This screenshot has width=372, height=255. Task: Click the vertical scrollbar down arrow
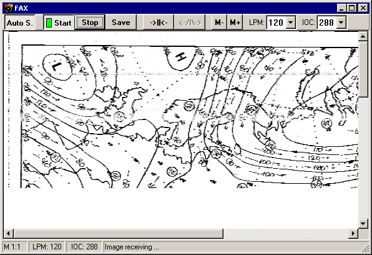(363, 223)
